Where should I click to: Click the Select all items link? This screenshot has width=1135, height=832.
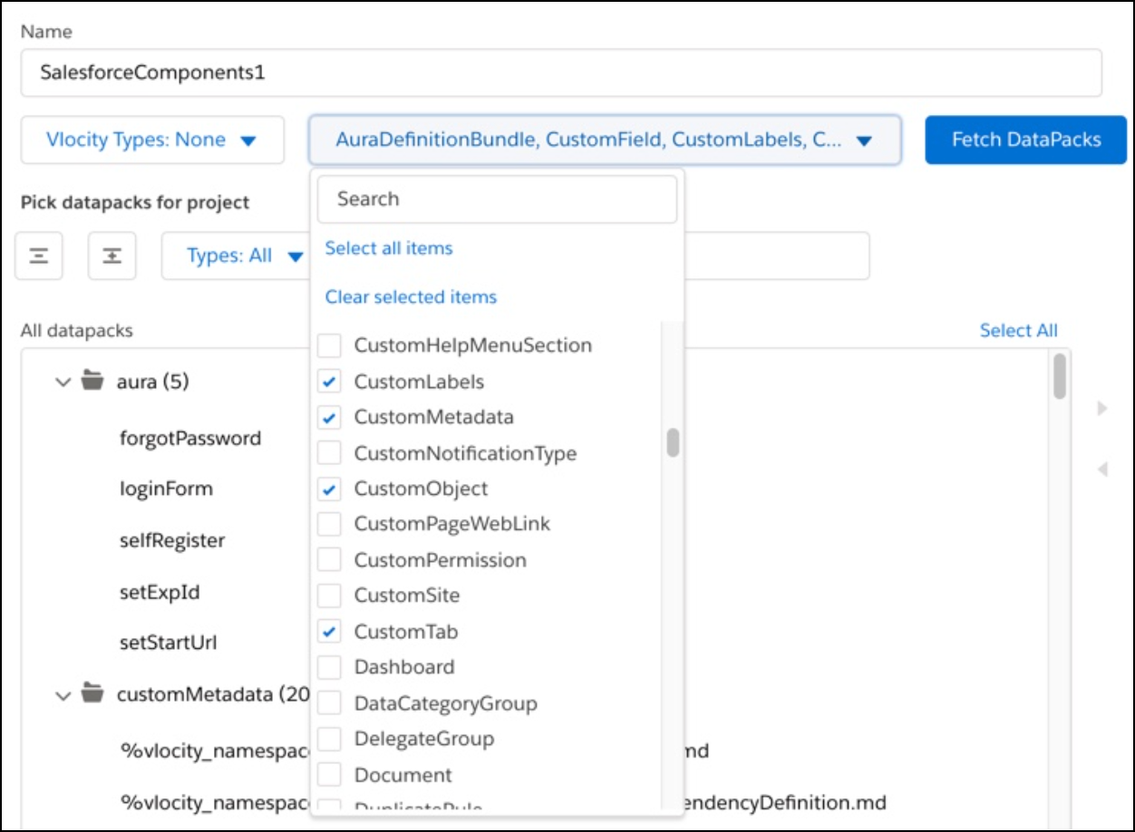[389, 247]
